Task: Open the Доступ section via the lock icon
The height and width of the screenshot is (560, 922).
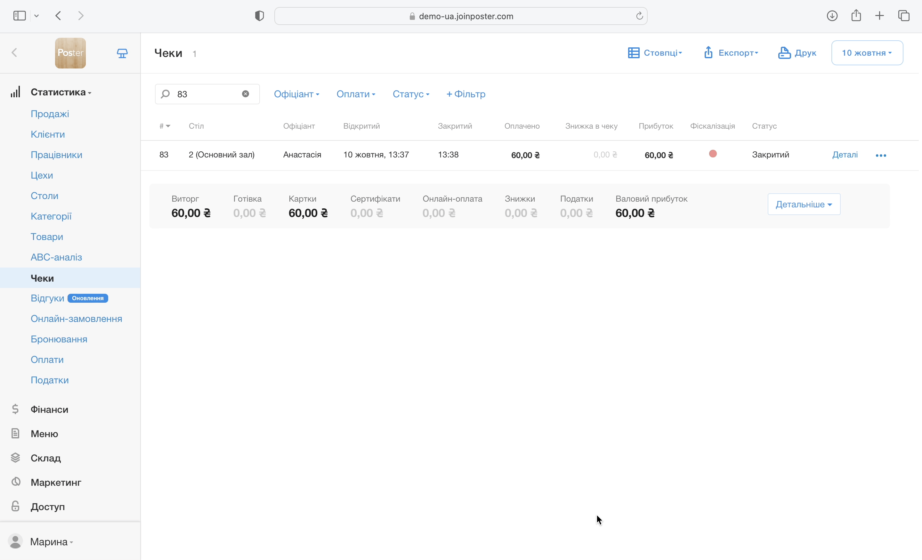Action: [15, 506]
